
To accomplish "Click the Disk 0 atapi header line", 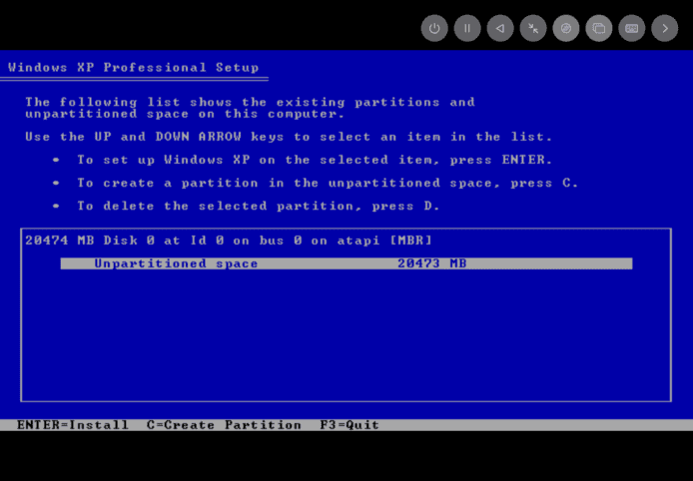I will point(229,240).
